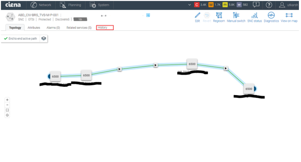Viewport: 301px width, 162px height.
Task: Start a Manual switch
Action: coord(236,17)
